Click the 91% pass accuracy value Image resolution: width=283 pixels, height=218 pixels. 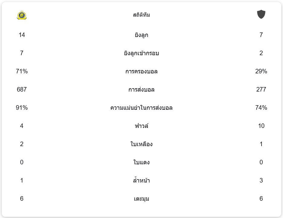(x=22, y=108)
